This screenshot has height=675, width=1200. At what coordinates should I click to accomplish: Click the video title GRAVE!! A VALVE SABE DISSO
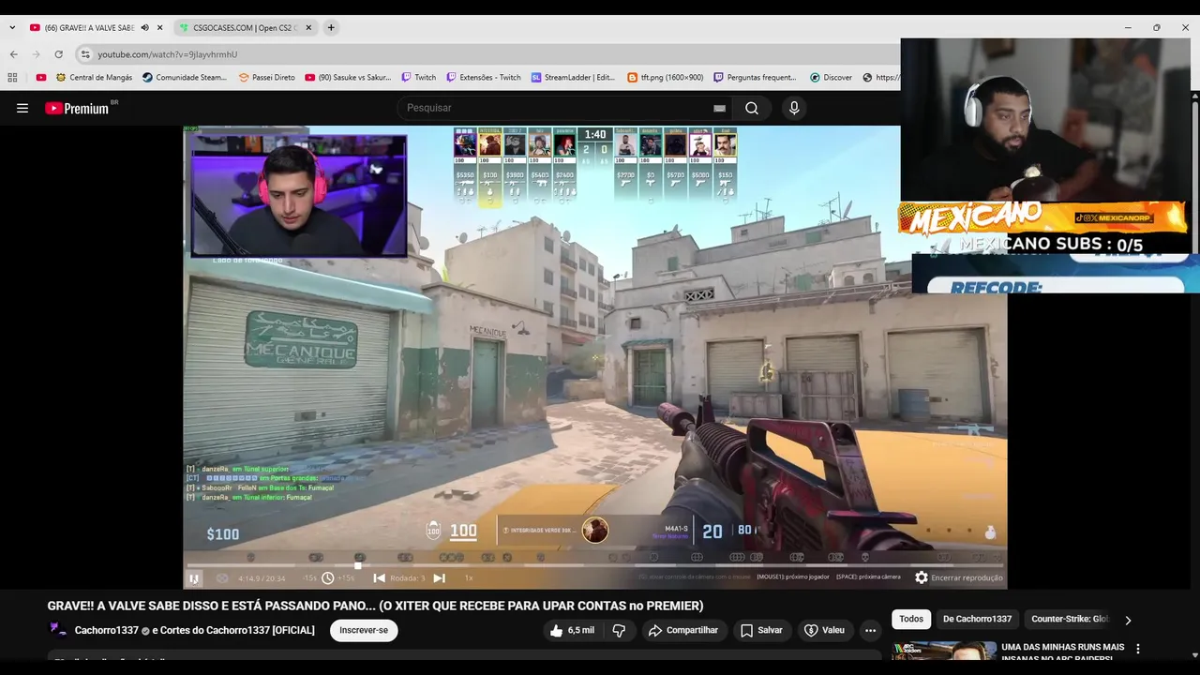click(375, 606)
